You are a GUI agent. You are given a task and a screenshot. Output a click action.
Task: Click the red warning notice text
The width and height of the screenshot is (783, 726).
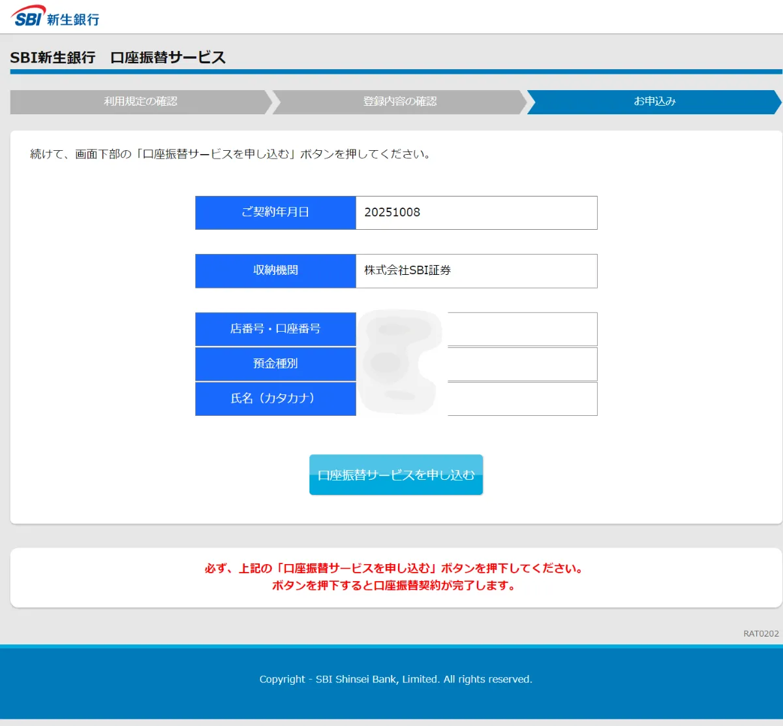(395, 577)
